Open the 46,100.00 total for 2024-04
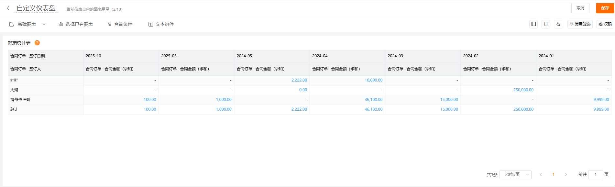 [373, 109]
